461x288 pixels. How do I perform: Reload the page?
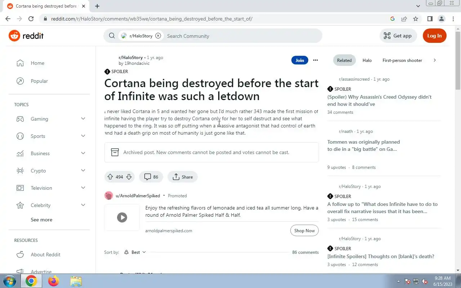click(31, 19)
